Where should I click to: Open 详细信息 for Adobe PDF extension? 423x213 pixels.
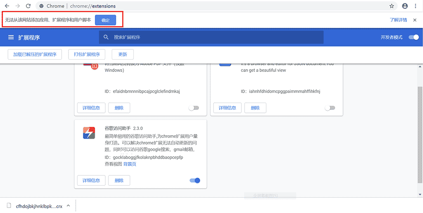coord(91,108)
